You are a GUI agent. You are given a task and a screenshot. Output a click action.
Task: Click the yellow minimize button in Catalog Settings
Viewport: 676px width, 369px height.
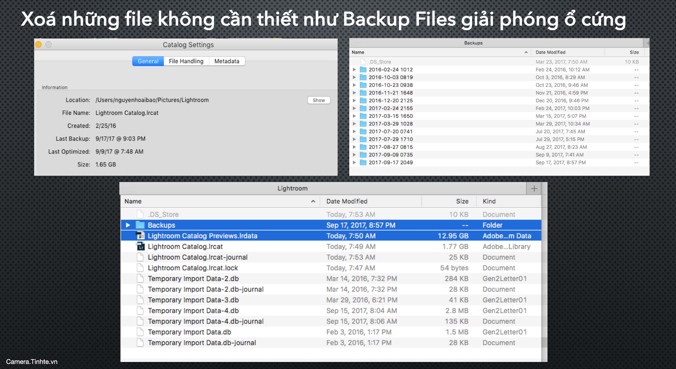click(39, 44)
